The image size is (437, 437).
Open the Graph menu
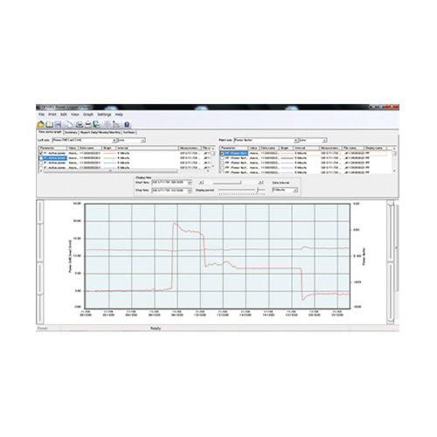pos(88,114)
